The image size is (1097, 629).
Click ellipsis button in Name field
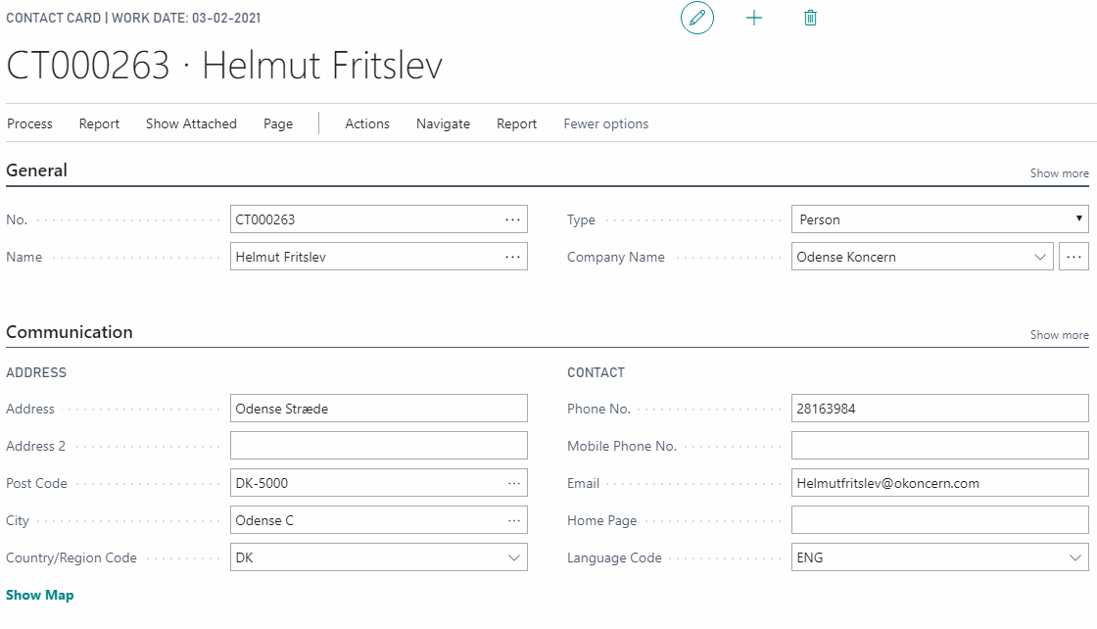click(512, 257)
